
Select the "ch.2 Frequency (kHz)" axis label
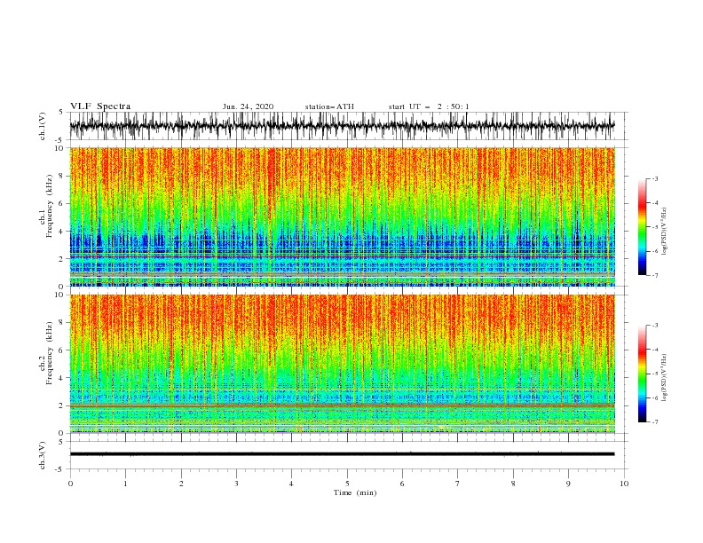pos(46,352)
